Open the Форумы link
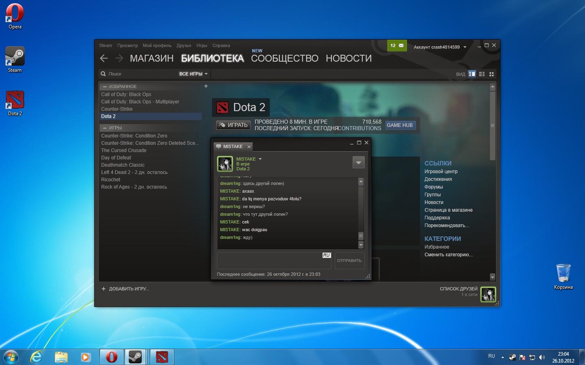The height and width of the screenshot is (365, 585). point(434,187)
